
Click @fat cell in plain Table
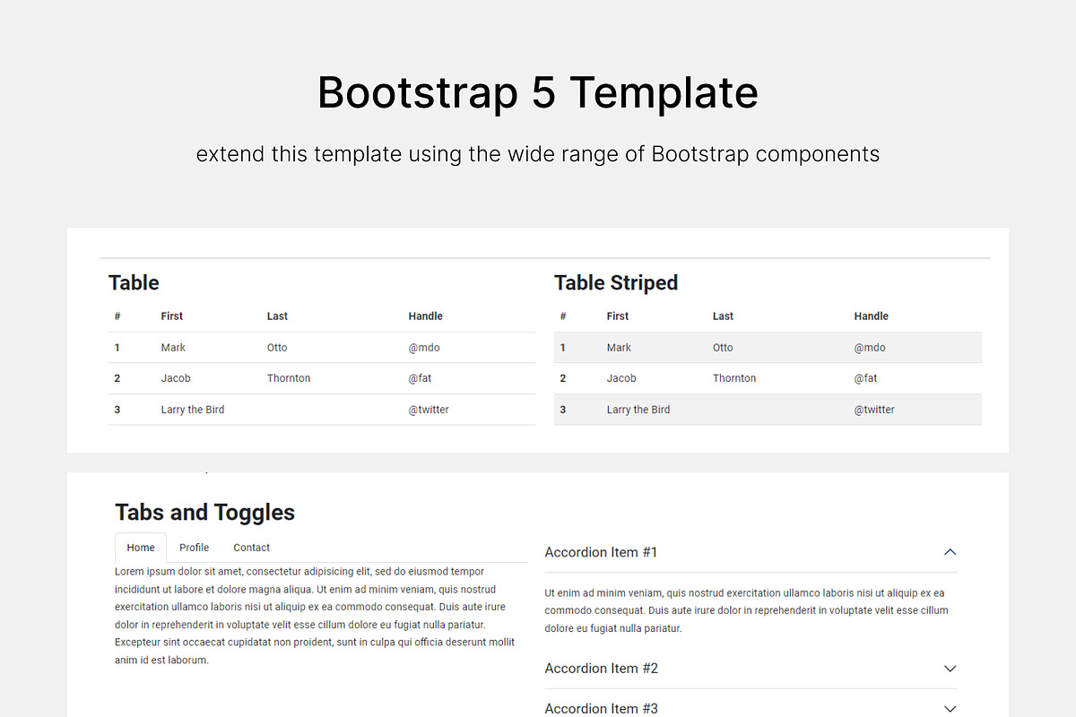(x=420, y=378)
